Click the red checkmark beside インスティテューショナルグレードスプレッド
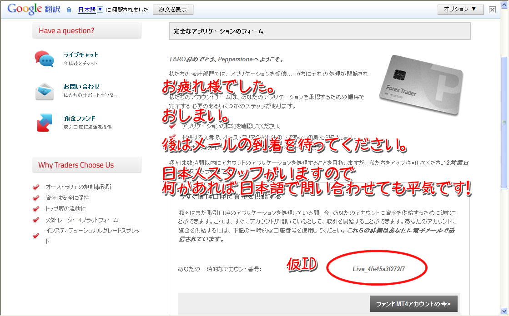Viewport: 509px width, 316px height. (36, 236)
